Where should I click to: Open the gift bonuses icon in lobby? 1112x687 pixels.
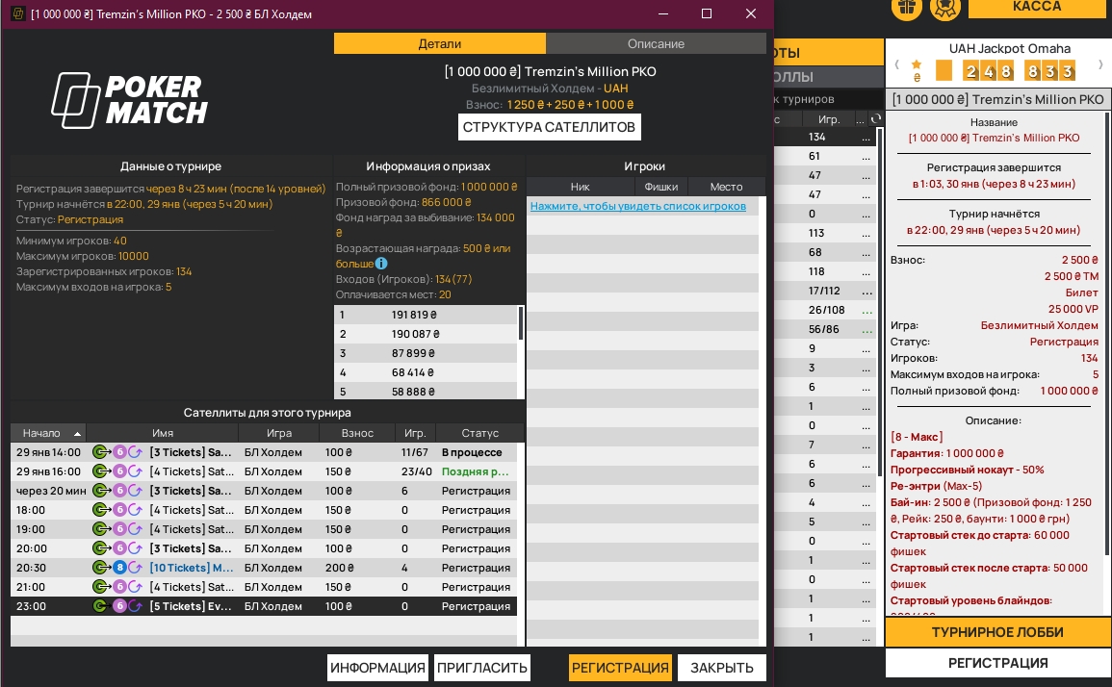[x=906, y=7]
